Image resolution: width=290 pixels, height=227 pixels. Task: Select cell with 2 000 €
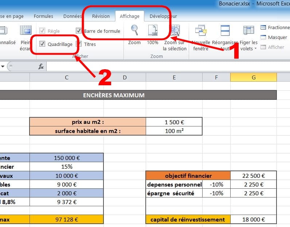tap(67, 193)
